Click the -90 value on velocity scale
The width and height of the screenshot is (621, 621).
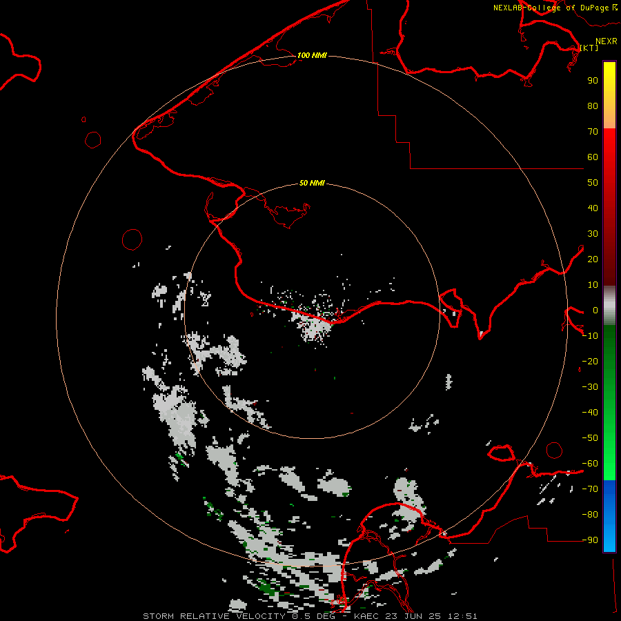tap(590, 540)
